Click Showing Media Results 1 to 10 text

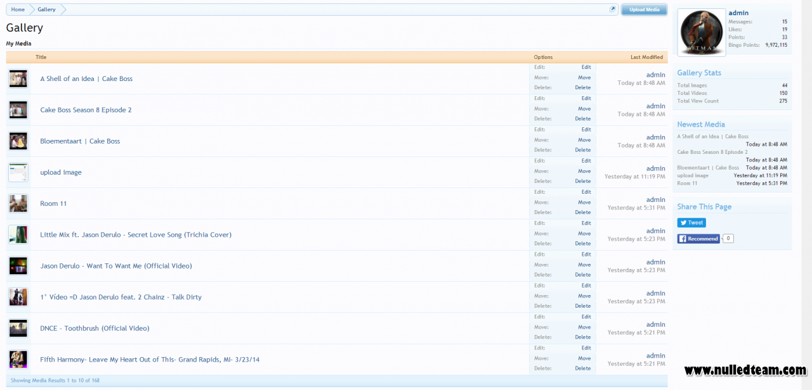coord(55,381)
